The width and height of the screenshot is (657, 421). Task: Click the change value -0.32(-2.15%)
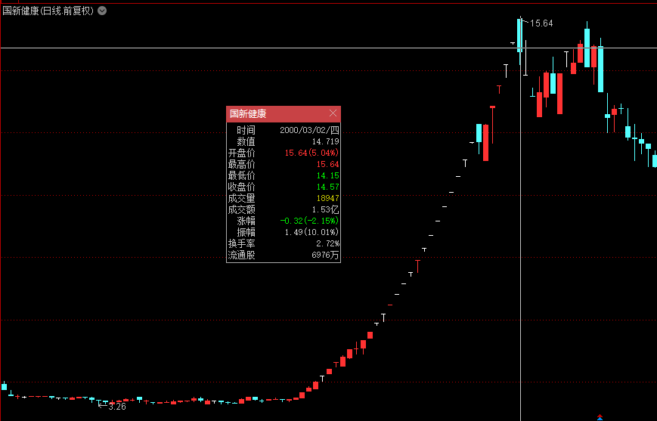click(x=309, y=221)
